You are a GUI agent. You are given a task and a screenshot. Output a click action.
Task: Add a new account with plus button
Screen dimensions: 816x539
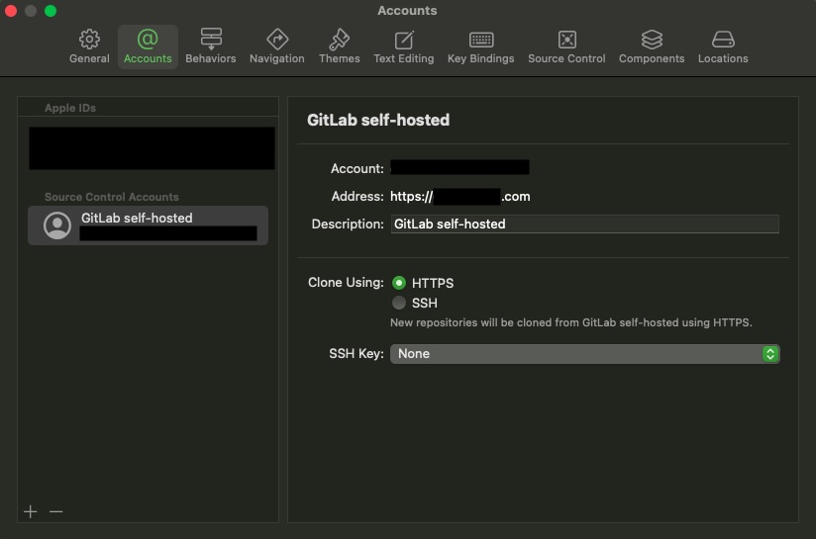(31, 511)
